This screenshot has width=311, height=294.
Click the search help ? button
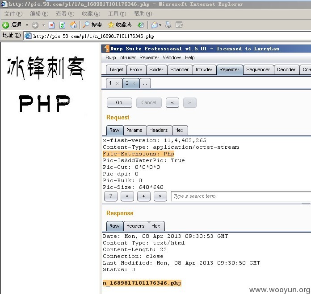click(111, 196)
